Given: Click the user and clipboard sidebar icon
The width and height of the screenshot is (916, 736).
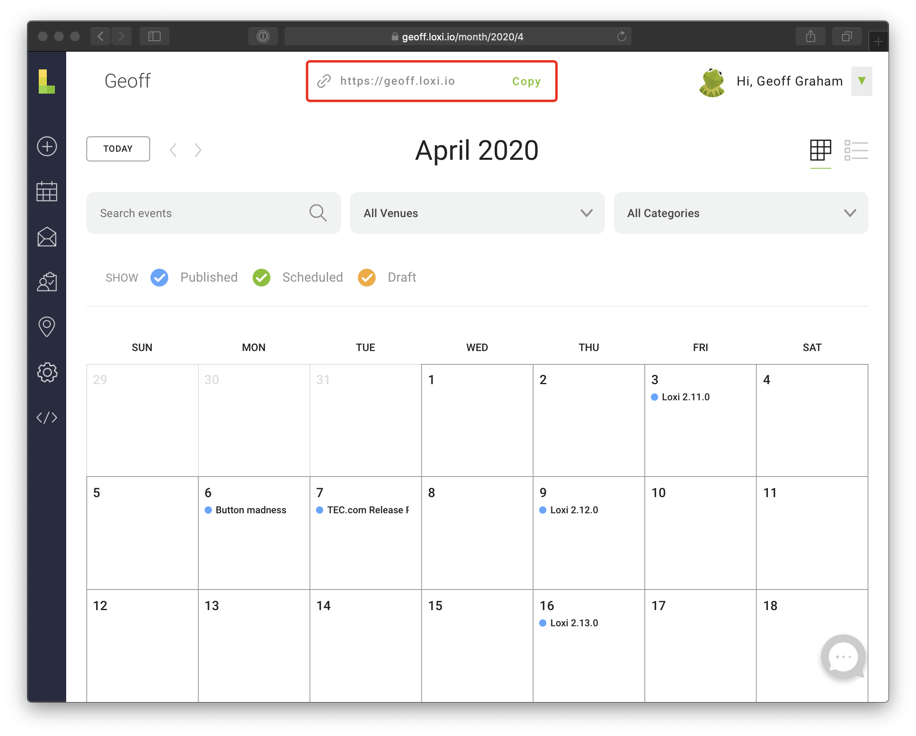Looking at the screenshot, I should click(47, 282).
